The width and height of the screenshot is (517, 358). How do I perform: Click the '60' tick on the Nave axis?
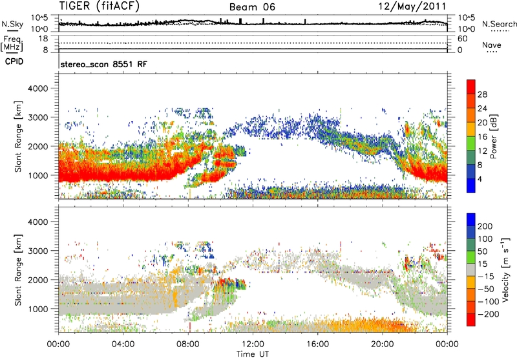pos(462,39)
